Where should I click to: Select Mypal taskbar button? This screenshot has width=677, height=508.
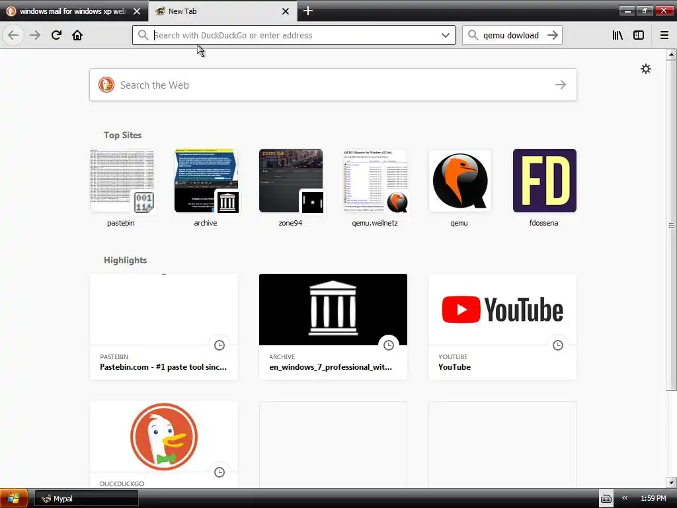tap(87, 499)
